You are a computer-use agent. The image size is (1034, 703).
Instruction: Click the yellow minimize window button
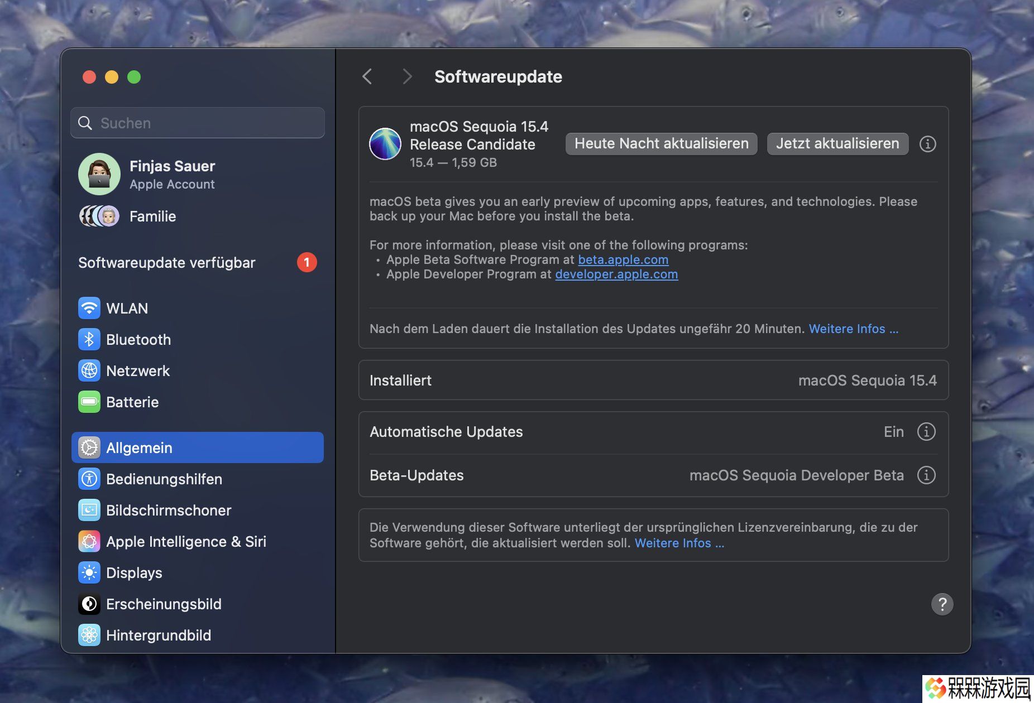(x=112, y=76)
